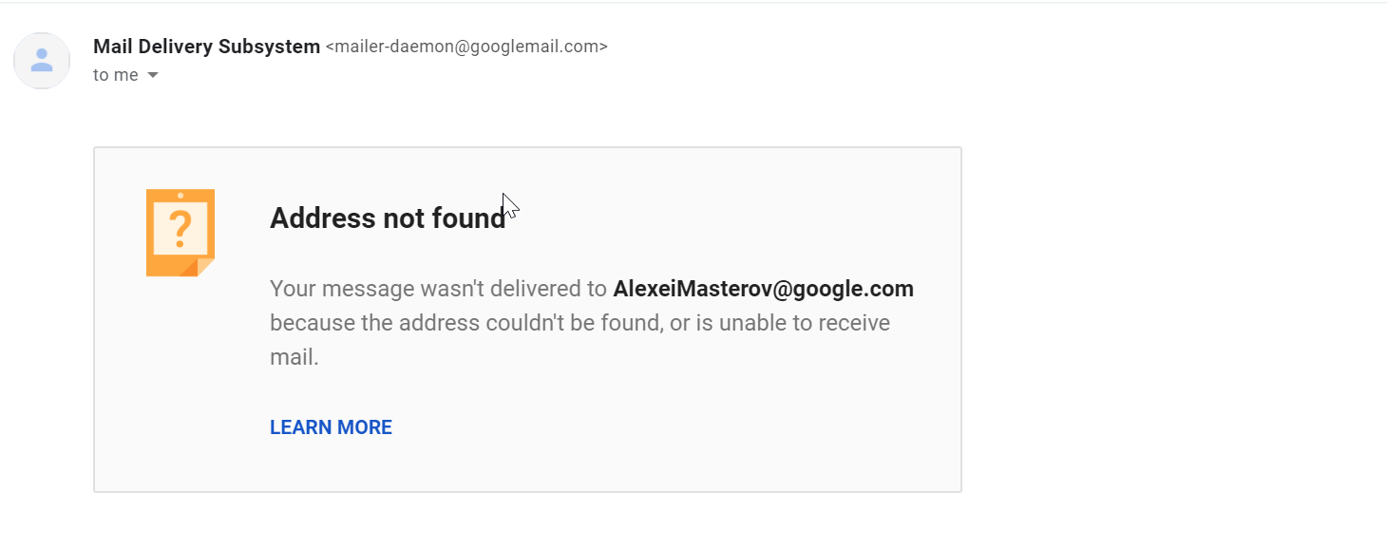
Task: Open the LEARN MORE link
Action: [x=331, y=427]
